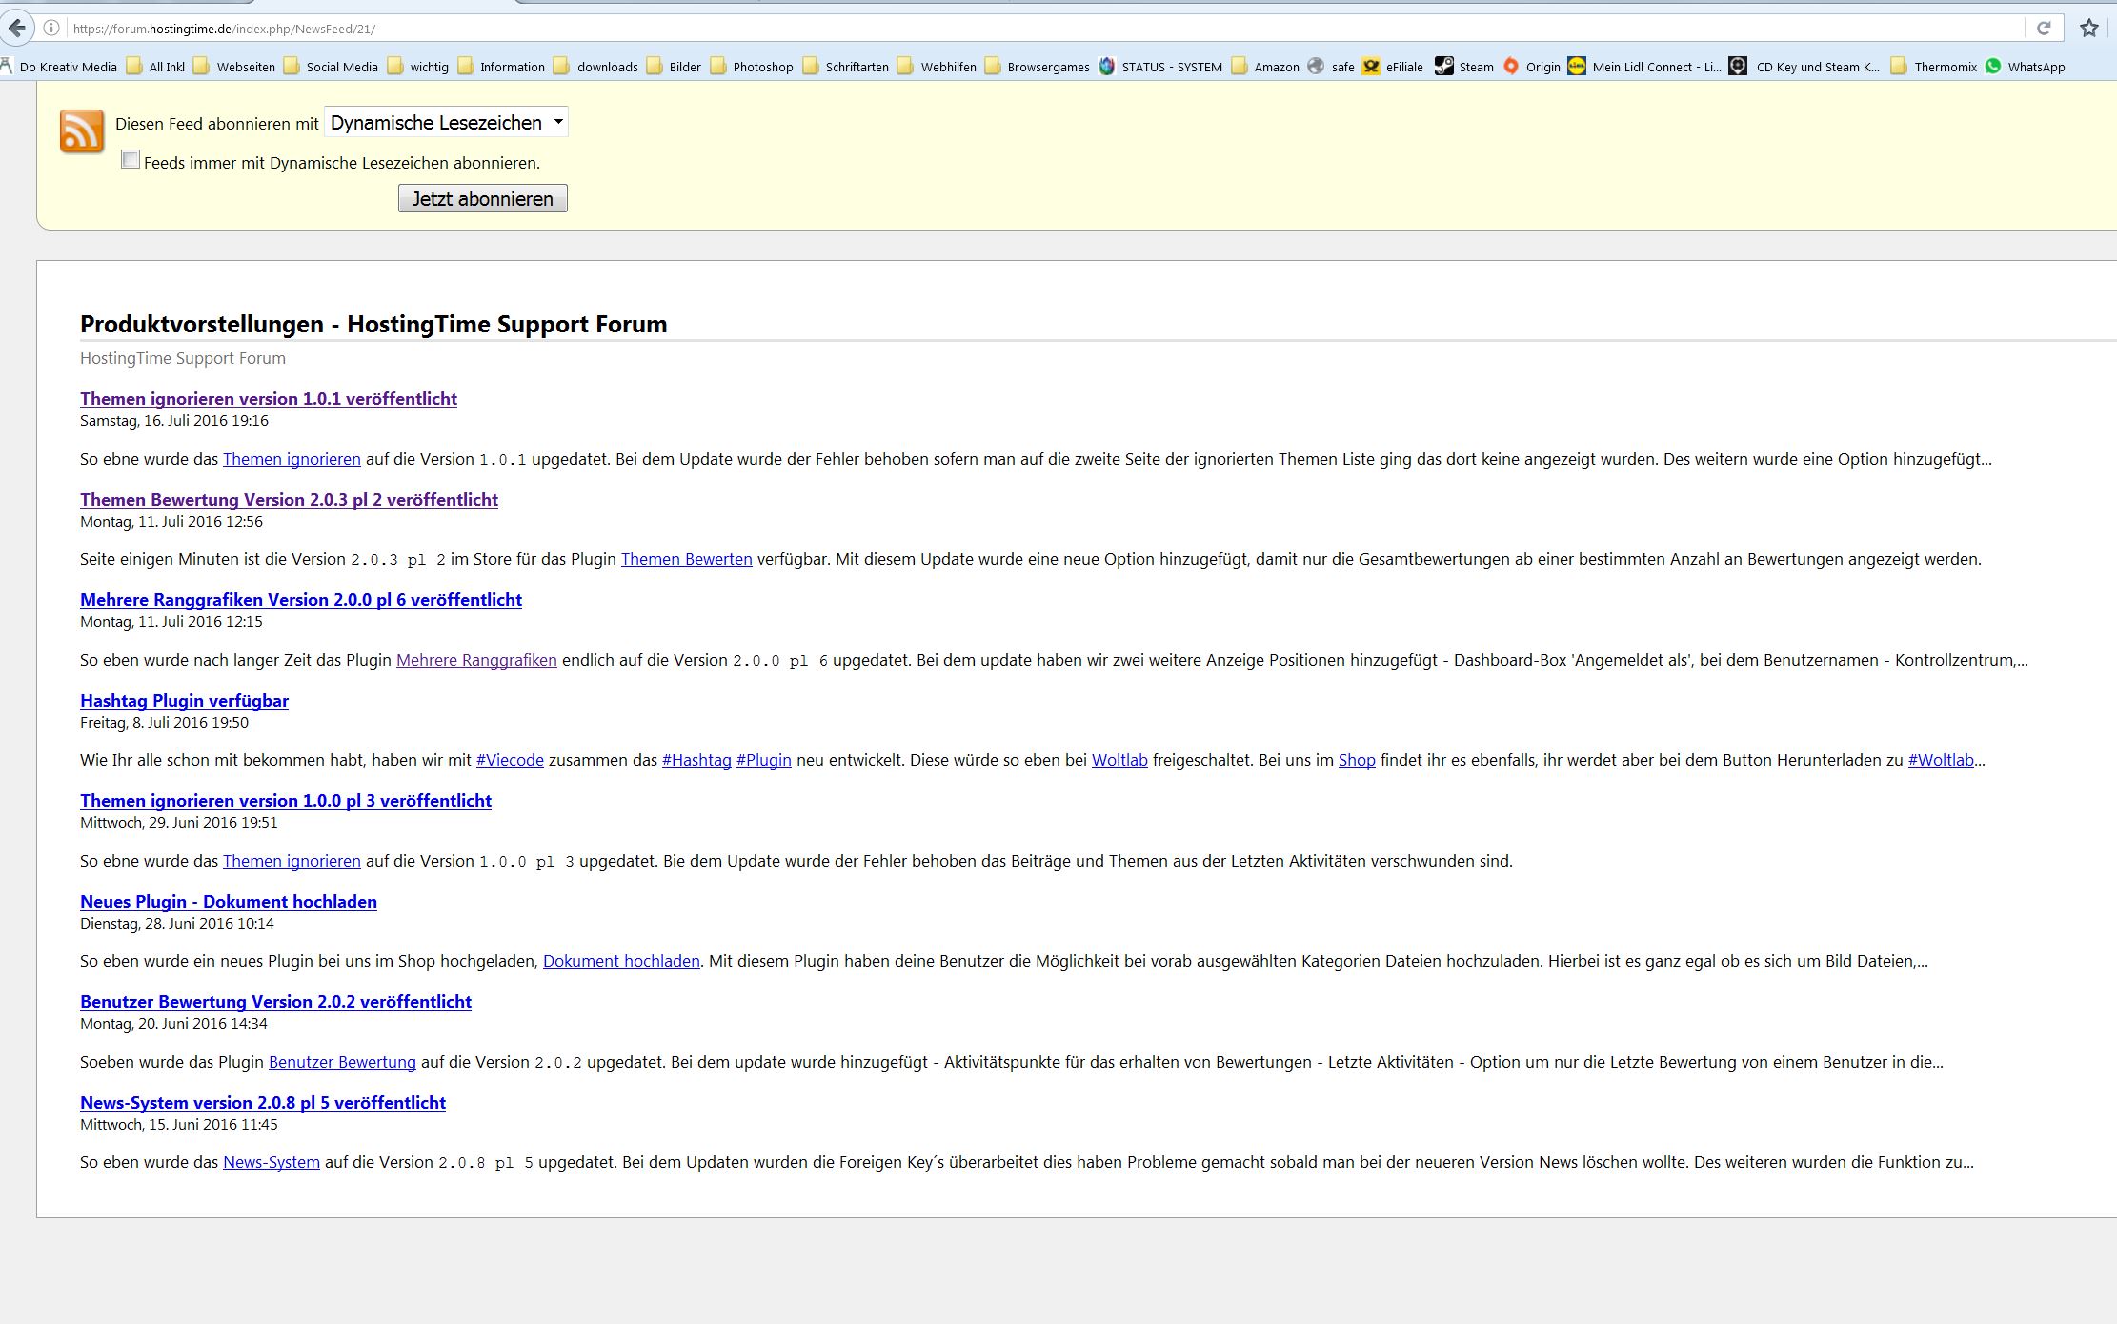The image size is (2117, 1324).
Task: Click the browser back arrow button
Action: click(x=16, y=28)
